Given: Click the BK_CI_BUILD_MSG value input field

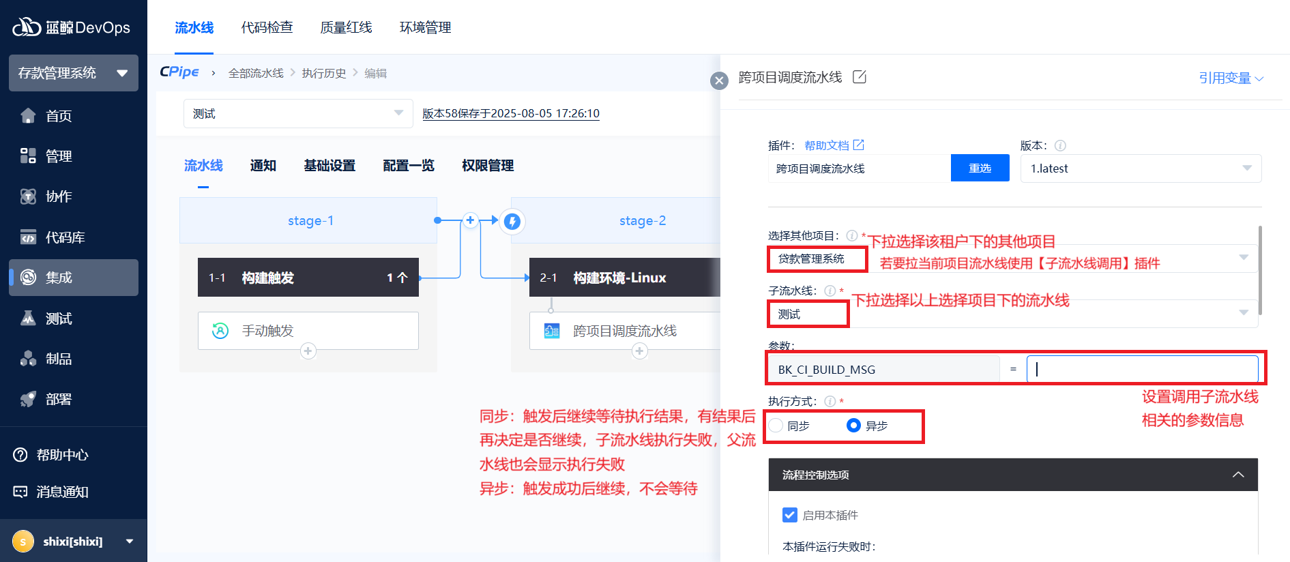Looking at the screenshot, I should pos(1142,369).
